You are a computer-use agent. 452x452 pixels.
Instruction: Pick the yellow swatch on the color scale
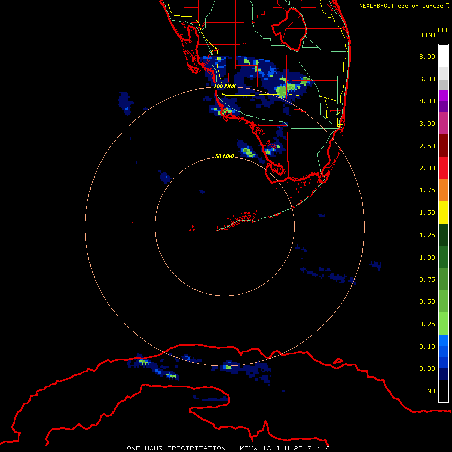click(443, 213)
